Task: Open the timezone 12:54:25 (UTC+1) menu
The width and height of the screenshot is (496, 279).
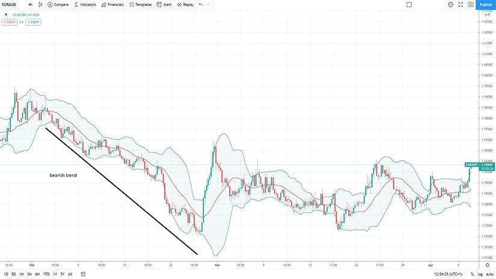Action: pyautogui.click(x=448, y=274)
